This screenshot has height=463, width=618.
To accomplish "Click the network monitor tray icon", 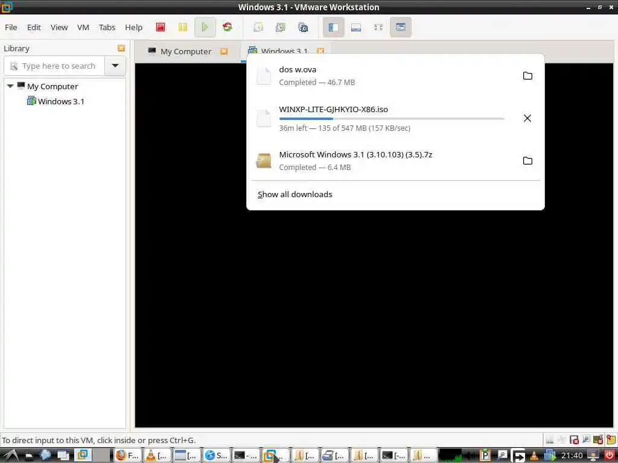I will [x=593, y=456].
